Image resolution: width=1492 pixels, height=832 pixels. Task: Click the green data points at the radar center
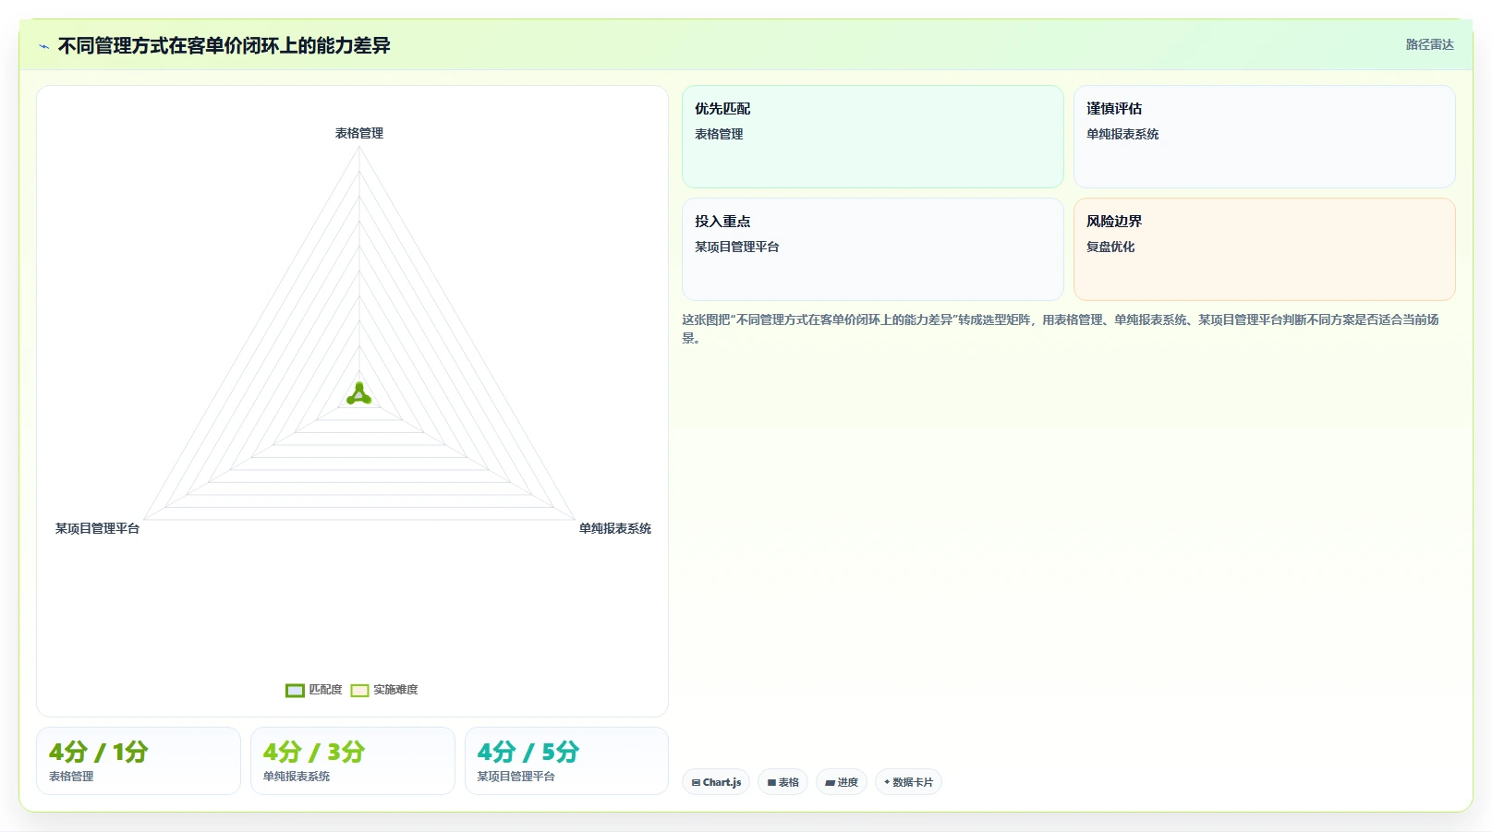pos(359,394)
